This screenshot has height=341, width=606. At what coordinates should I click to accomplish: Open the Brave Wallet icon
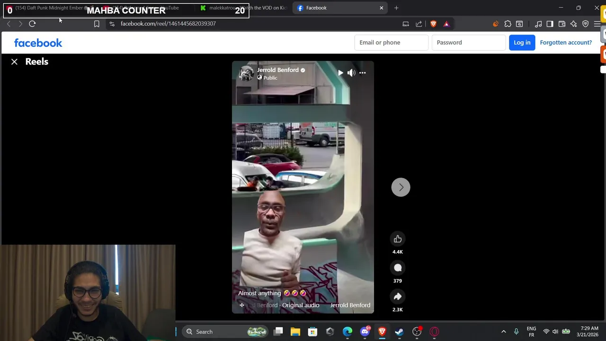[562, 24]
